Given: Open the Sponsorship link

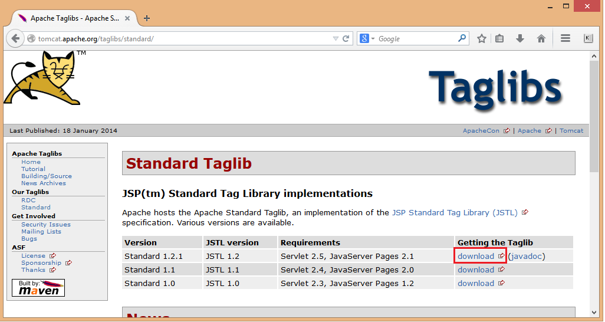Looking at the screenshot, I should click(41, 263).
